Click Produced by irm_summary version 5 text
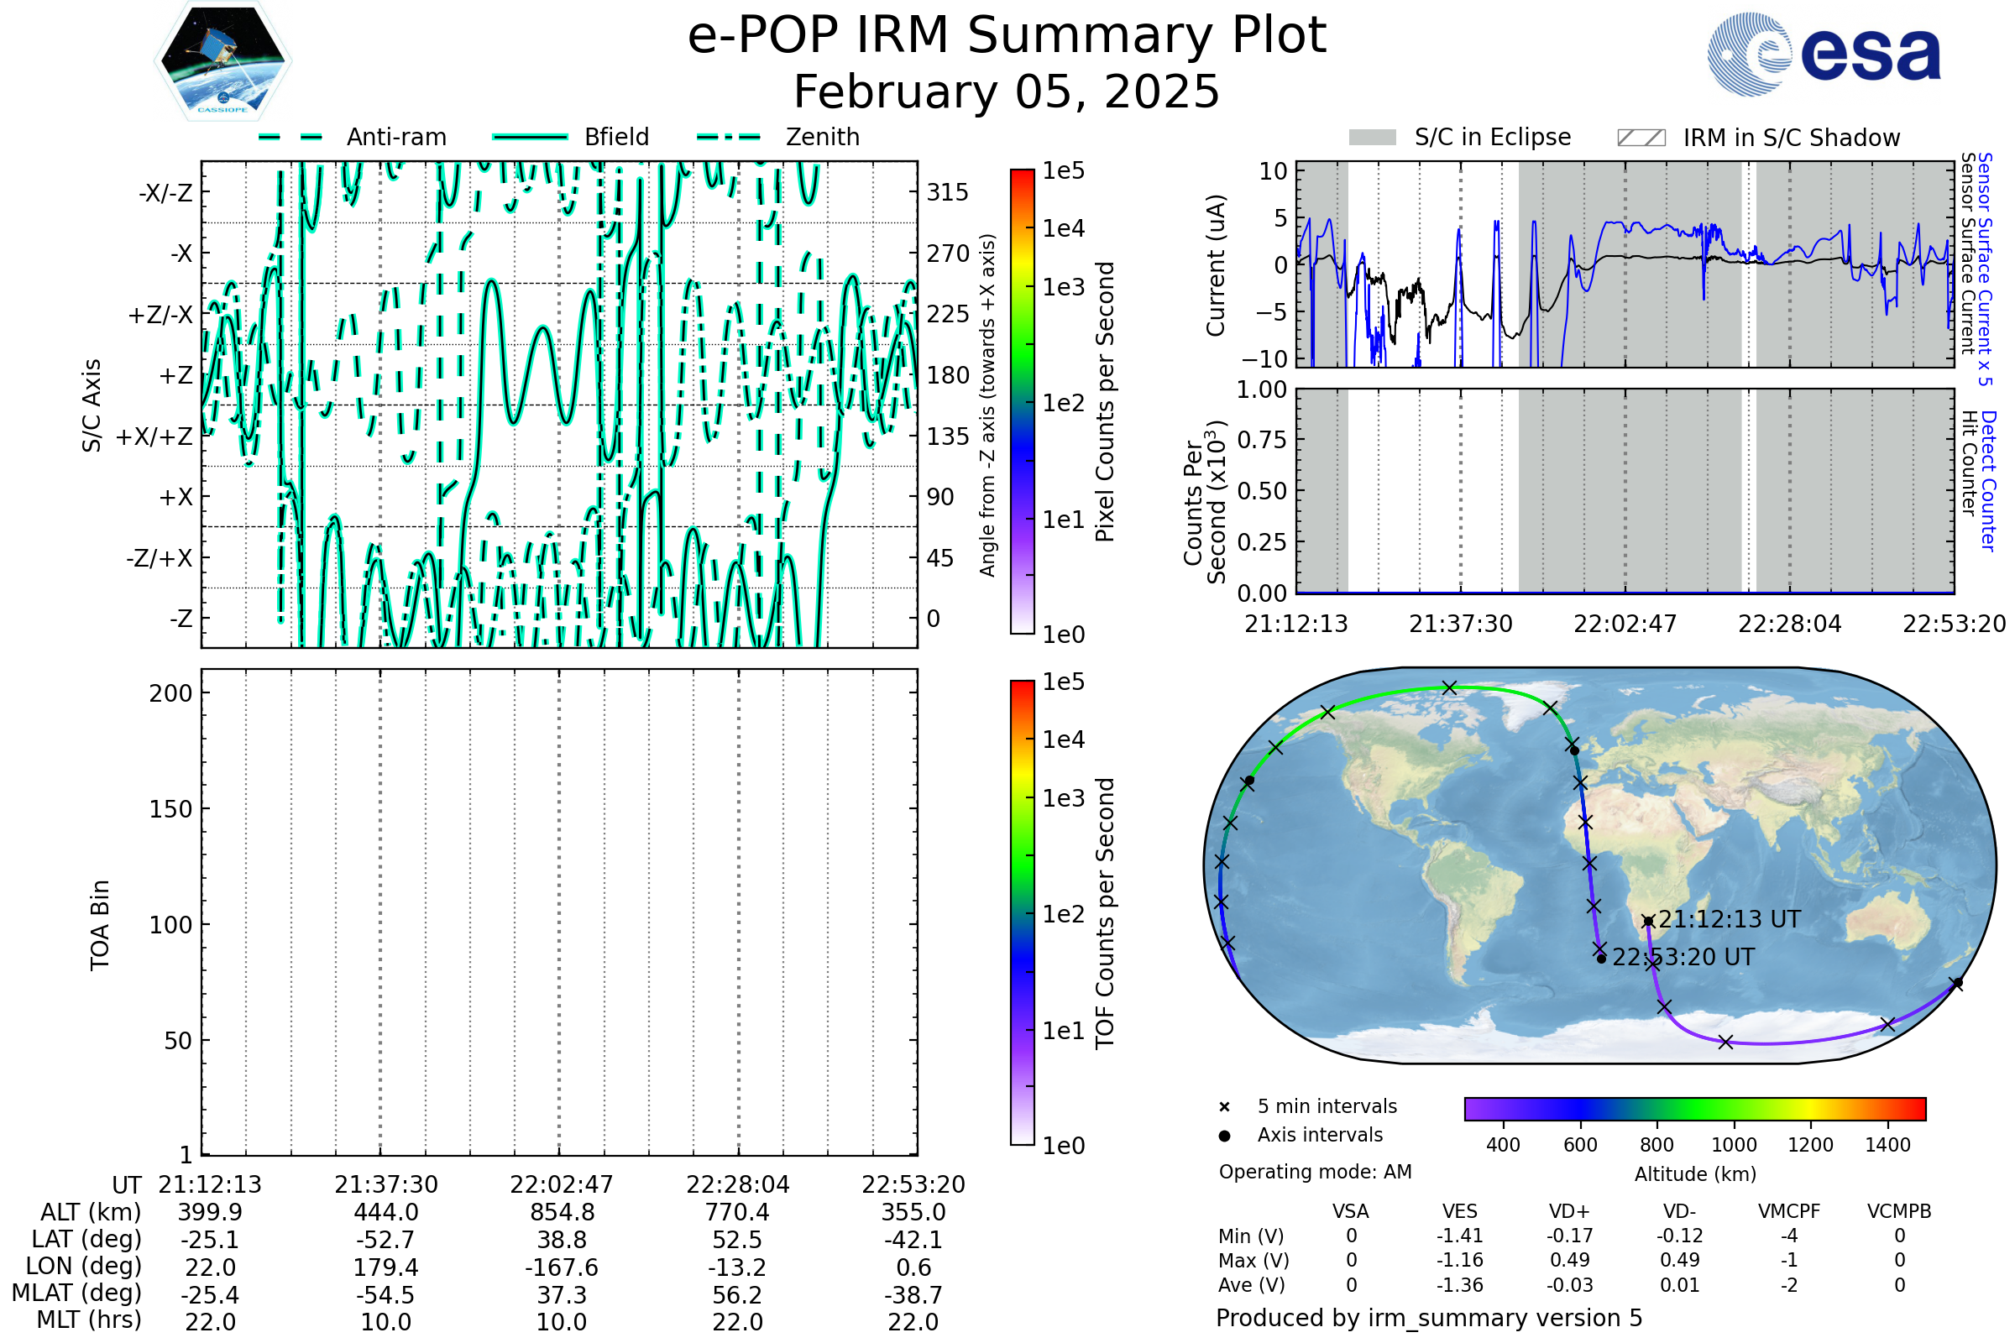This screenshot has width=2015, height=1343. tap(1429, 1318)
